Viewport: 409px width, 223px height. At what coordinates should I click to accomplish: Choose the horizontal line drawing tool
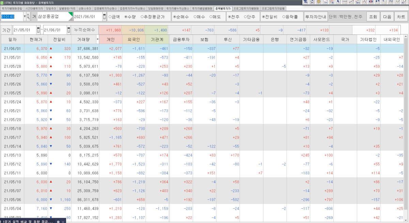(x=345, y=2)
